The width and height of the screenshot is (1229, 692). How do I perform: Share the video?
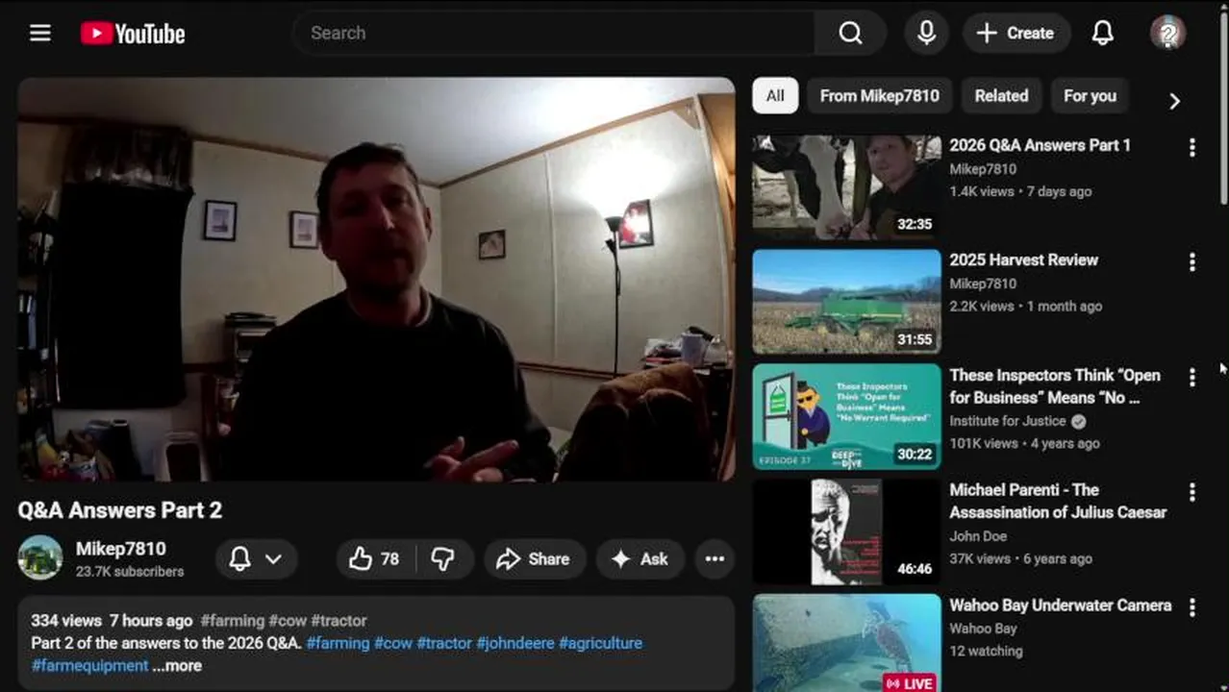click(x=534, y=559)
